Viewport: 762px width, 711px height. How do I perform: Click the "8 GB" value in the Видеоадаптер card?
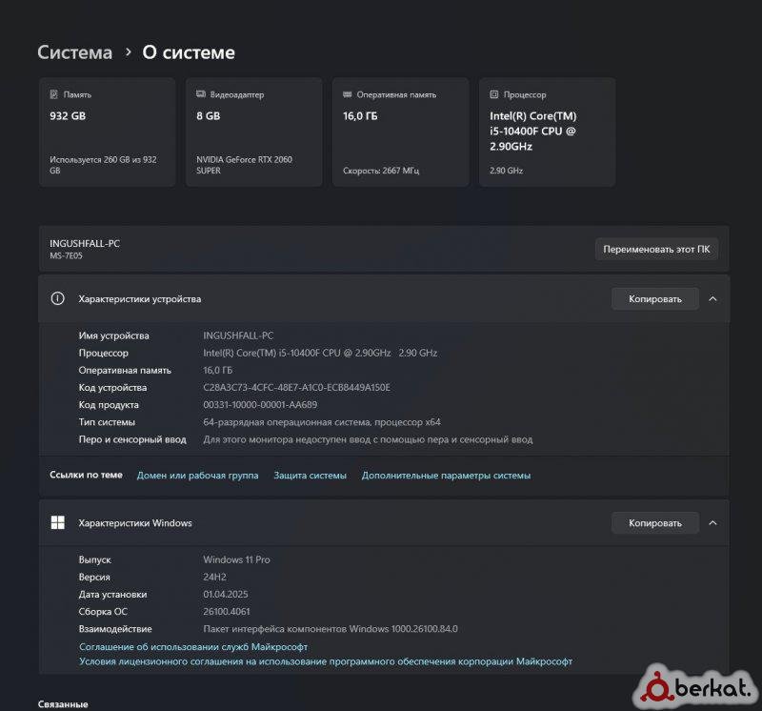click(x=208, y=115)
